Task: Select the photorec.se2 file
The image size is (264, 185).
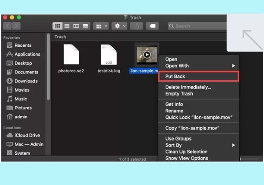Action: [71, 55]
